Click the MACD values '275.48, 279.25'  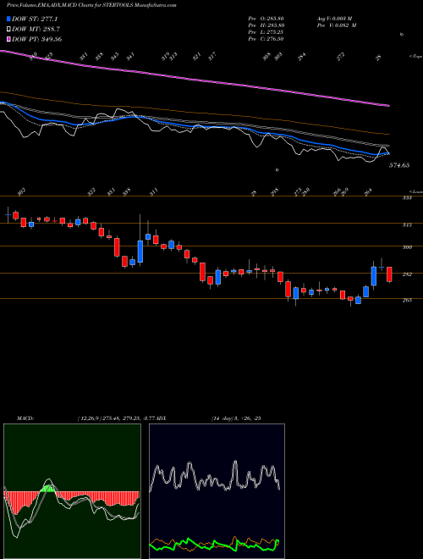[x=120, y=418]
